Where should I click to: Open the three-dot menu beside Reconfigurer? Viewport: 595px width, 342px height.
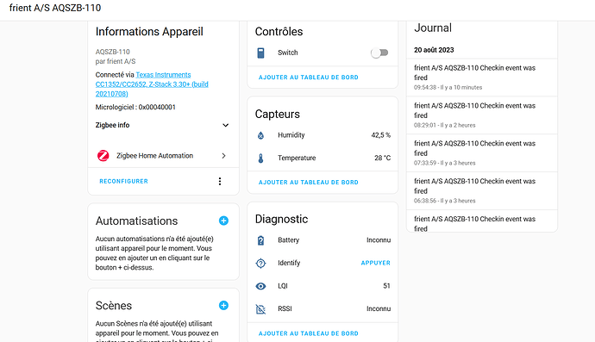(x=220, y=181)
